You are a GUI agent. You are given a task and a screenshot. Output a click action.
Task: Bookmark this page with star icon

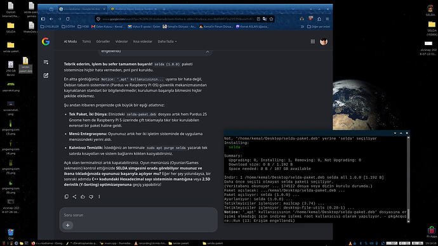pyautogui.click(x=271, y=19)
